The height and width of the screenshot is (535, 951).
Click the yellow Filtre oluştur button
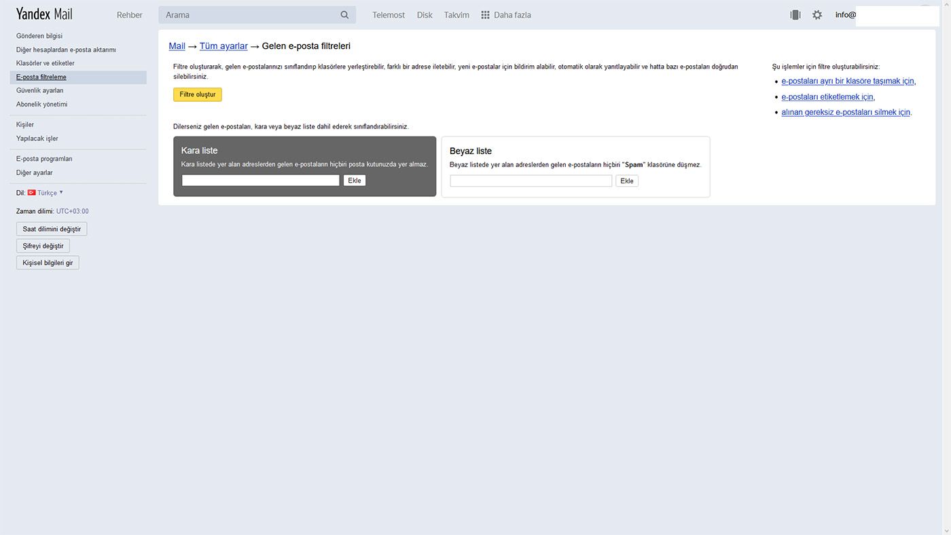pyautogui.click(x=198, y=94)
